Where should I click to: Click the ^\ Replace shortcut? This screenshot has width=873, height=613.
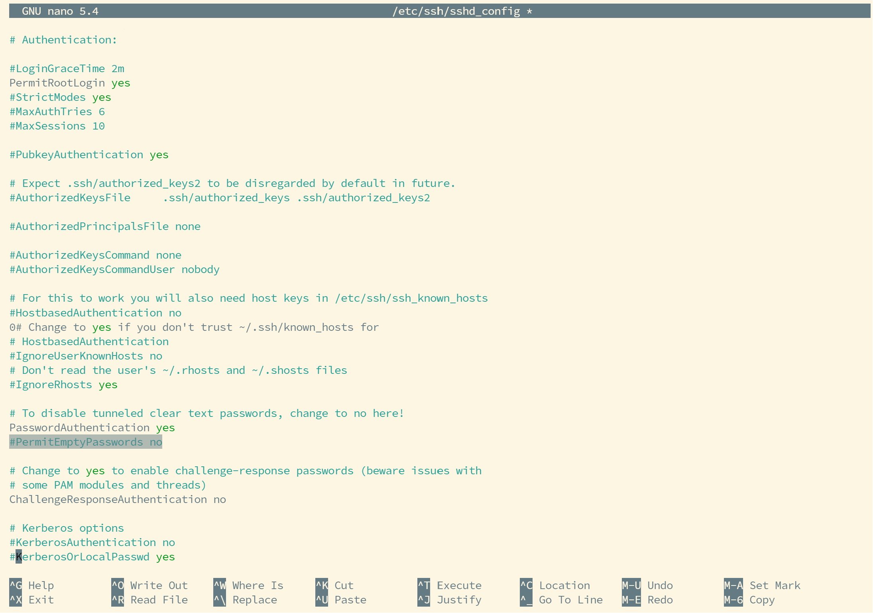tap(246, 600)
